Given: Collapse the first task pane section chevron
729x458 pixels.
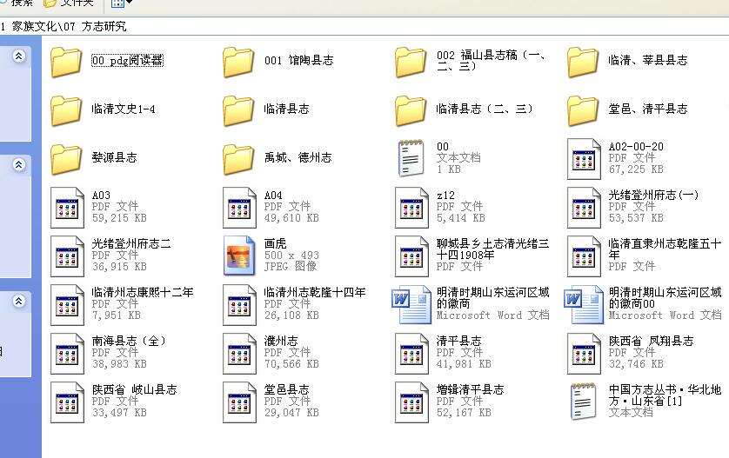Looking at the screenshot, I should pyautogui.click(x=18, y=56).
